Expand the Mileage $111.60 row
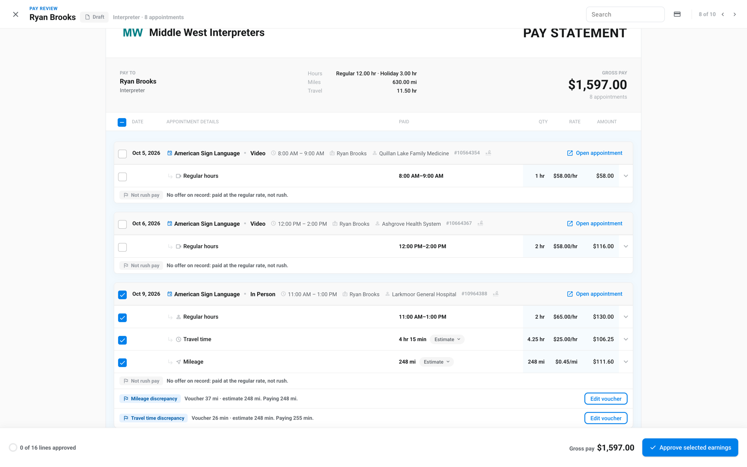The height and width of the screenshot is (467, 747). click(x=626, y=362)
